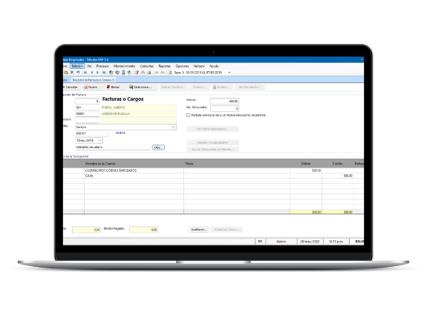Go to first record with navigation icon
The width and height of the screenshot is (427, 315).
coord(85,73)
